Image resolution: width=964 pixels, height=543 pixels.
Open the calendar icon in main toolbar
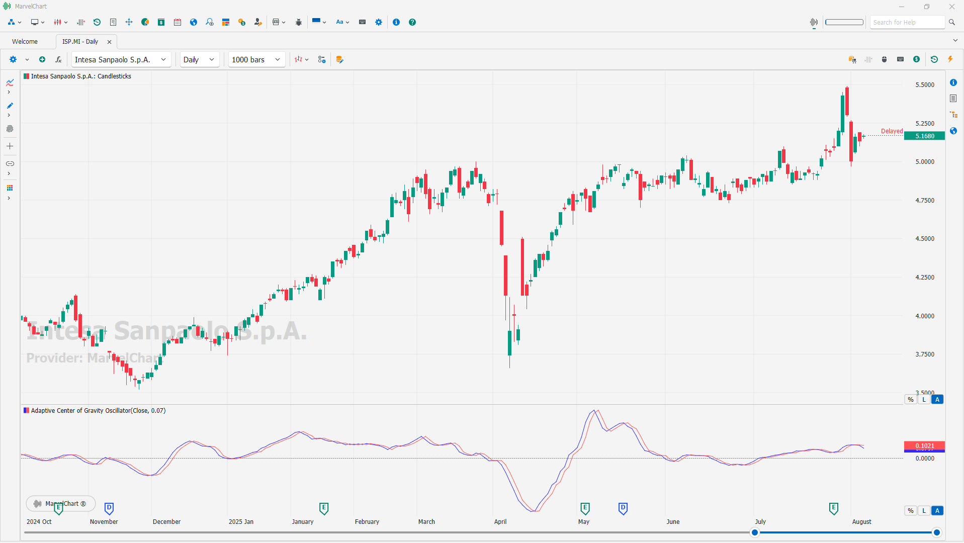click(178, 22)
